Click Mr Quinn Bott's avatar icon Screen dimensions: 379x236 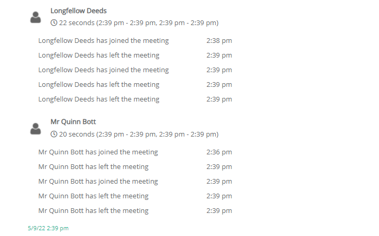pos(36,129)
